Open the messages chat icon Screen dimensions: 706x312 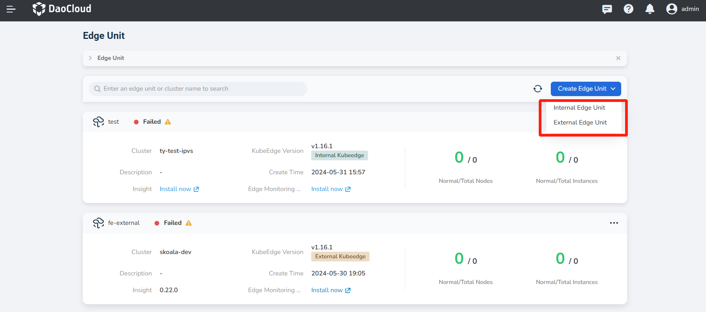(607, 9)
